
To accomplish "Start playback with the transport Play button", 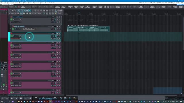I will (16, 98).
